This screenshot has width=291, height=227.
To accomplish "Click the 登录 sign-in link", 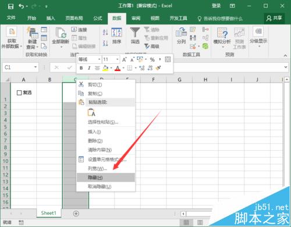I will pos(216,6).
